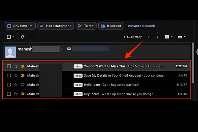Open the split pane mode dropdown arrow
The image size is (198, 132).
[x=172, y=37]
